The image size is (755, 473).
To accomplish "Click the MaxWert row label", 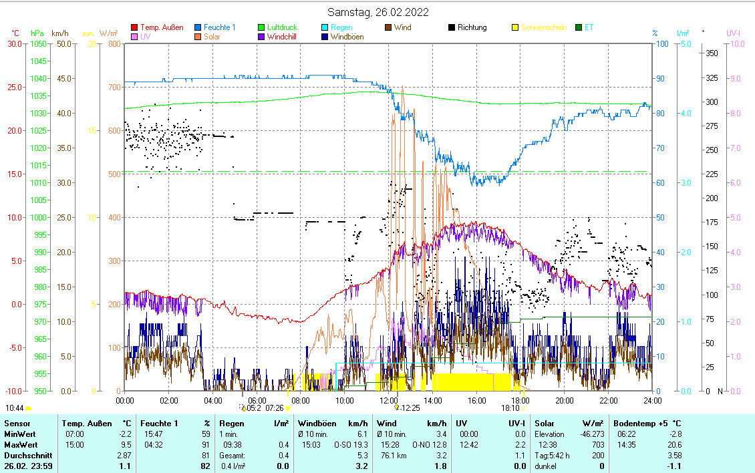I will pos(19,445).
